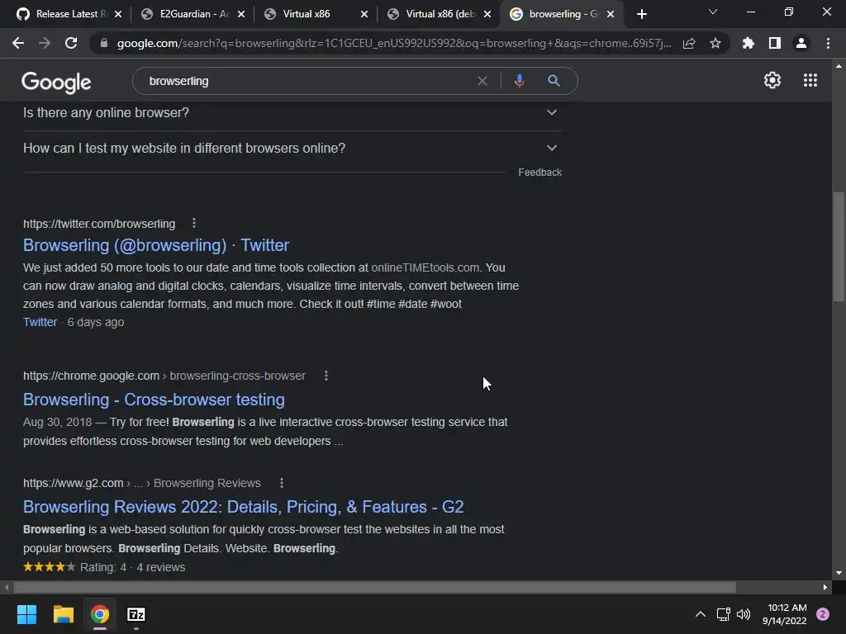846x634 pixels.
Task: Clear the search box text
Action: 482,81
